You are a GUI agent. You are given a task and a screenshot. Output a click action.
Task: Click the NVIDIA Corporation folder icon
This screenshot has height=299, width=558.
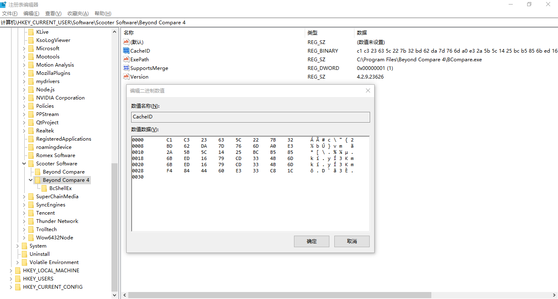coord(31,98)
